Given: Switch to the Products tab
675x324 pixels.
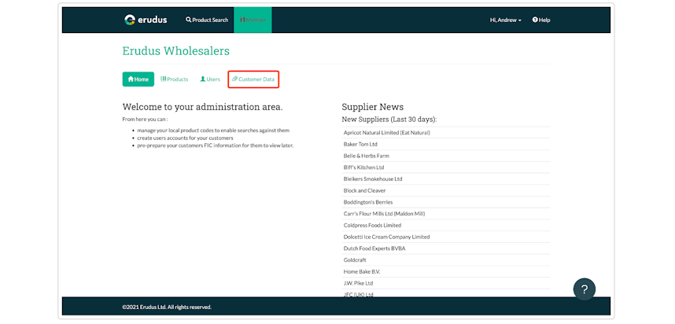Looking at the screenshot, I should (x=175, y=79).
